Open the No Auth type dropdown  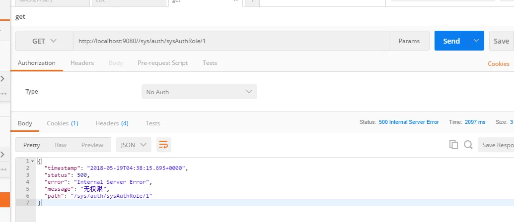(x=199, y=92)
